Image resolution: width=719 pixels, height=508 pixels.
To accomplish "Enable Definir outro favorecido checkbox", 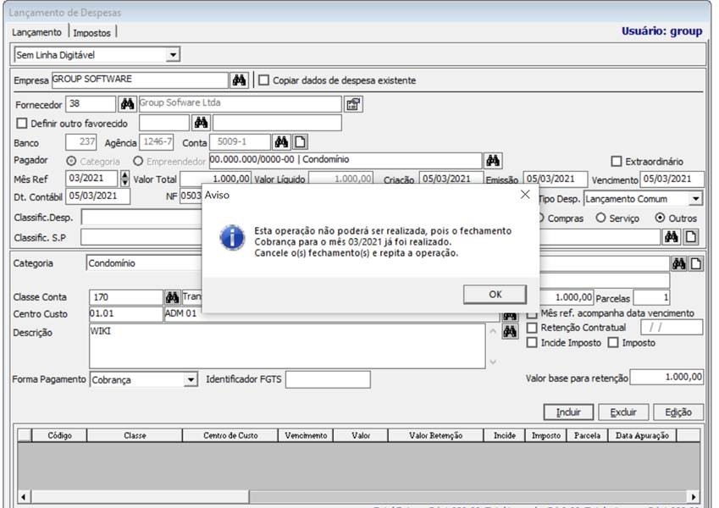I will 21,124.
